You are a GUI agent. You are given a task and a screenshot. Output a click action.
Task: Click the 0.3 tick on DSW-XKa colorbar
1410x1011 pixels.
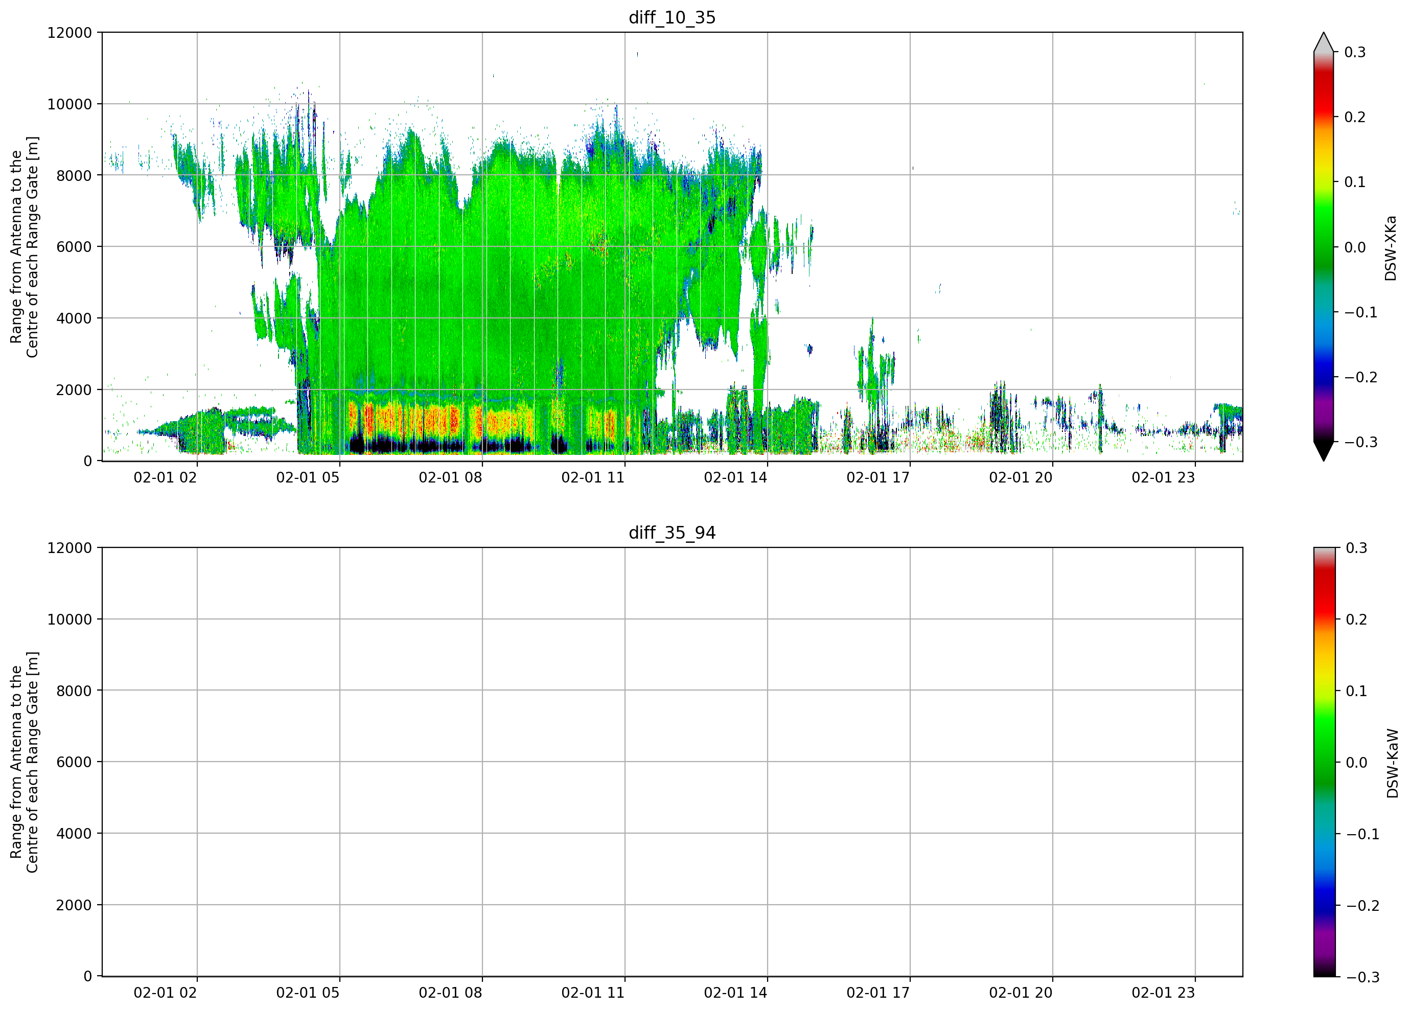(1355, 52)
